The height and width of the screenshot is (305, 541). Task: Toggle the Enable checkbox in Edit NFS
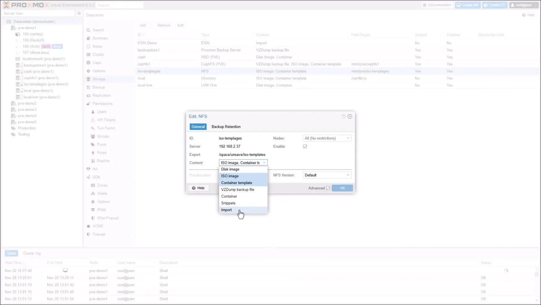305,147
